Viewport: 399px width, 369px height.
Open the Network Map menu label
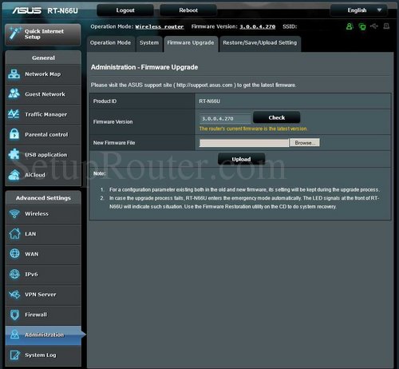point(43,74)
